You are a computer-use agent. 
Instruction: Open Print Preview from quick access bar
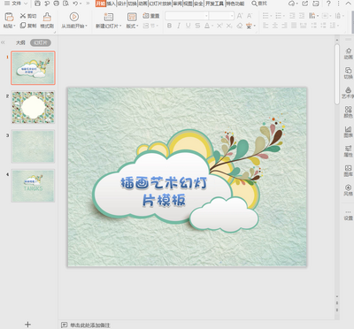tap(65, 4)
